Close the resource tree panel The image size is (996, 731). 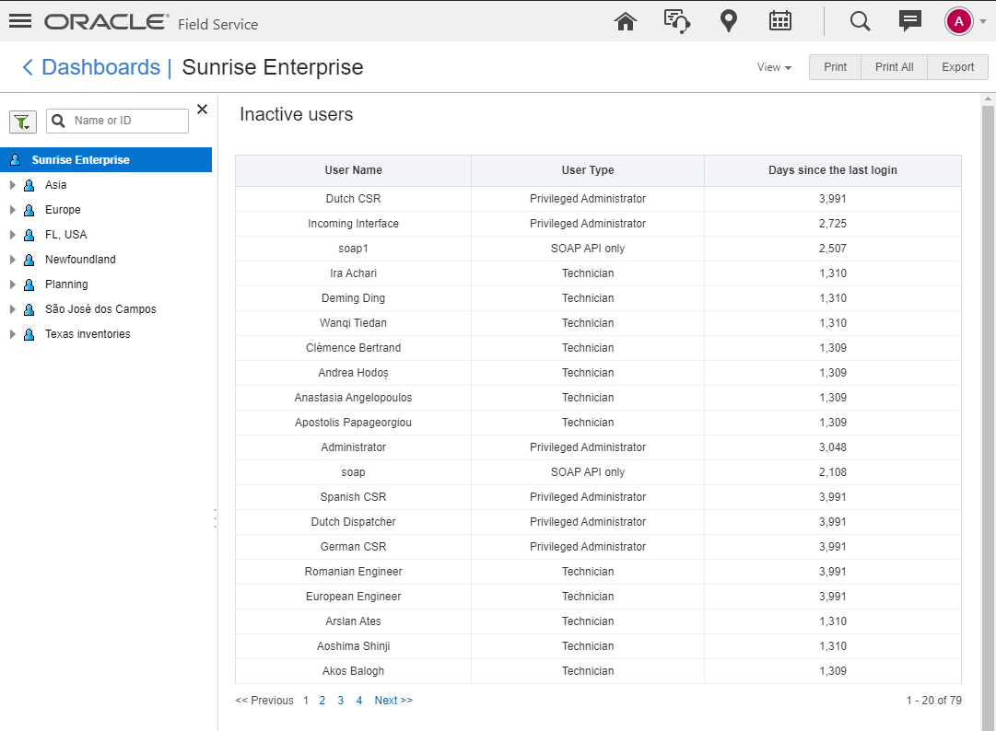202,110
